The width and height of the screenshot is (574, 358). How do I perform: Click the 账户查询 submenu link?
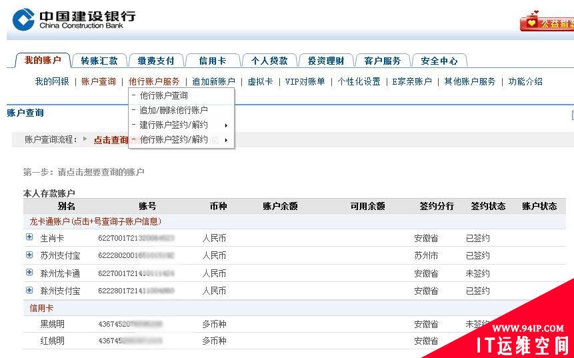click(x=99, y=81)
